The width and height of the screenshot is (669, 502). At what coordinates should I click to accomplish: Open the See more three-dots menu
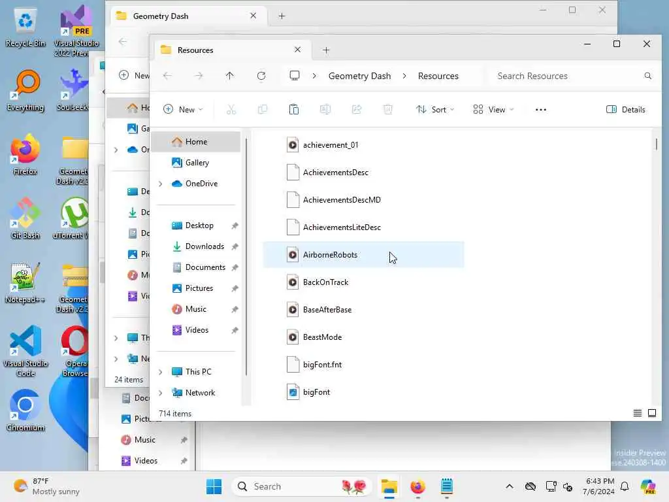[540, 110]
